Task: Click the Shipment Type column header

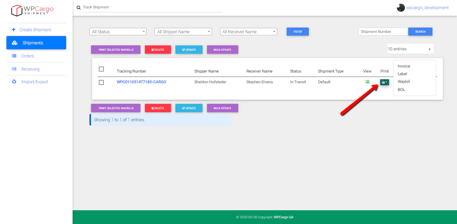Action: pyautogui.click(x=331, y=71)
